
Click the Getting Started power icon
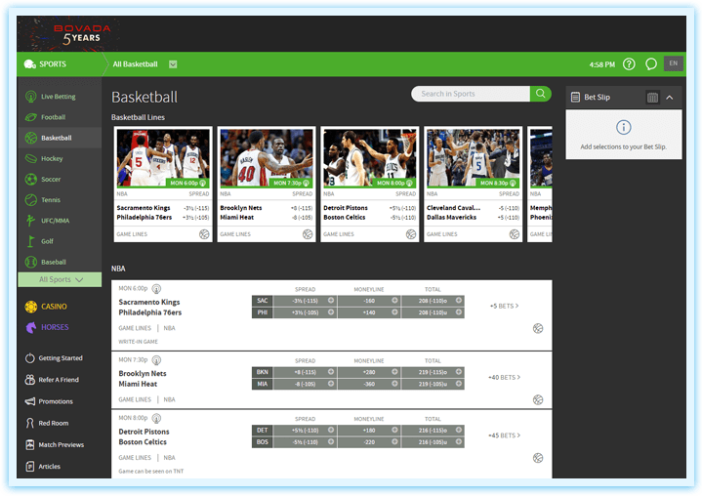30,358
